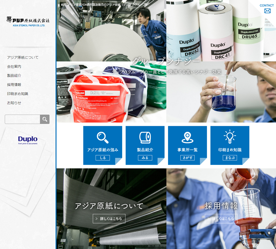Click the CONTACT envelope icon
This screenshot has height=249, width=276.
267,11
